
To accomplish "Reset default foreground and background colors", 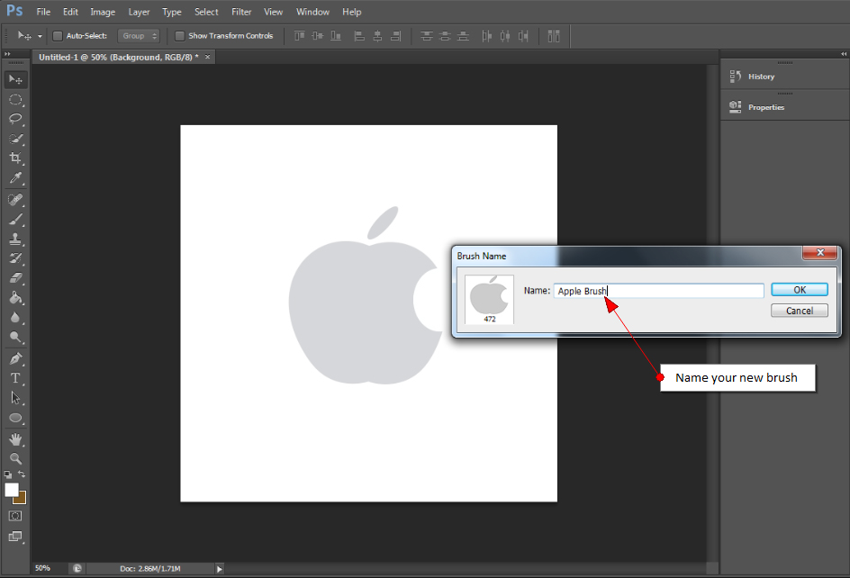I will click(x=8, y=474).
